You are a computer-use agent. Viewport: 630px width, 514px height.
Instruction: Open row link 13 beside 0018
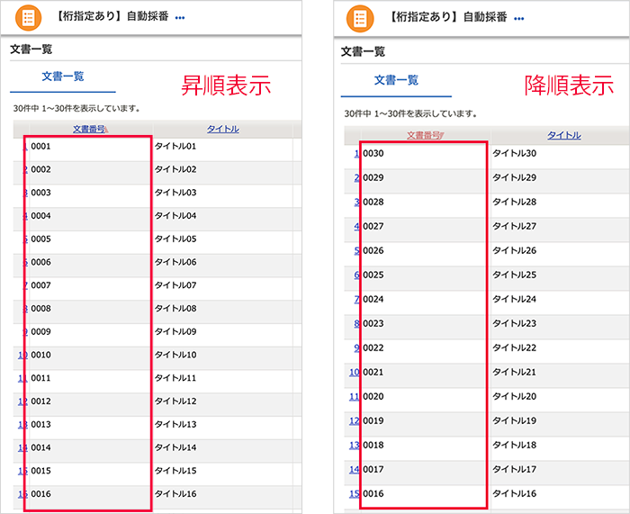355,445
